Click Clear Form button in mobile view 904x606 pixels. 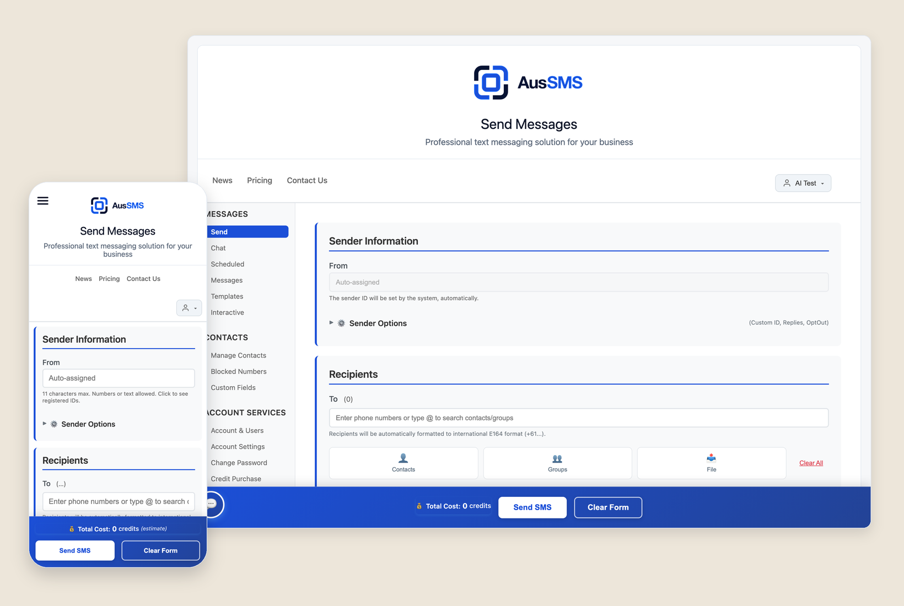pos(160,550)
